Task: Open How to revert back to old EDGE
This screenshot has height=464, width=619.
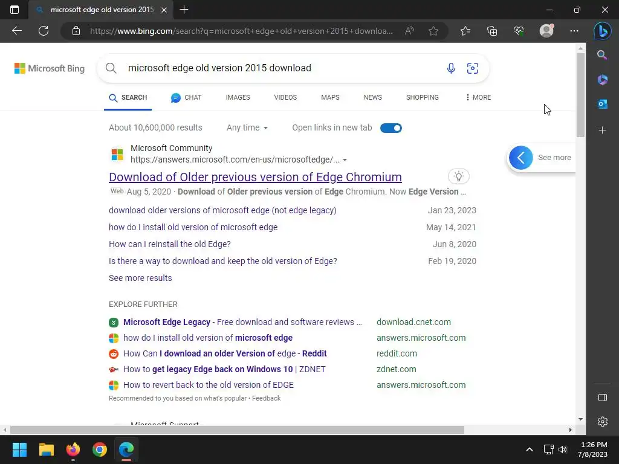Action: coord(209,385)
